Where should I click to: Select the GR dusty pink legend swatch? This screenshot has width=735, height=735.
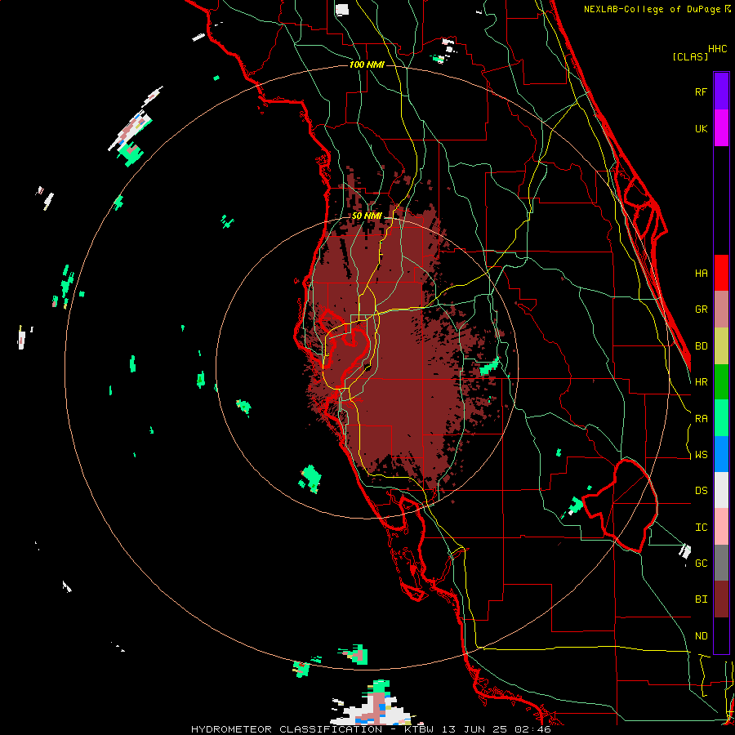[721, 310]
